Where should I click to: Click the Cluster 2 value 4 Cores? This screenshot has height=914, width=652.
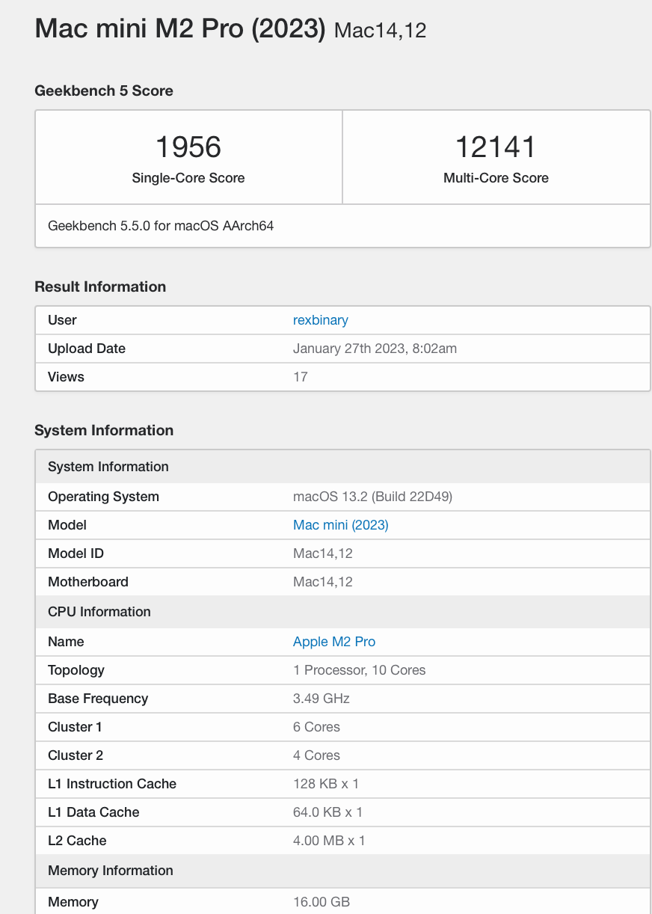(316, 755)
